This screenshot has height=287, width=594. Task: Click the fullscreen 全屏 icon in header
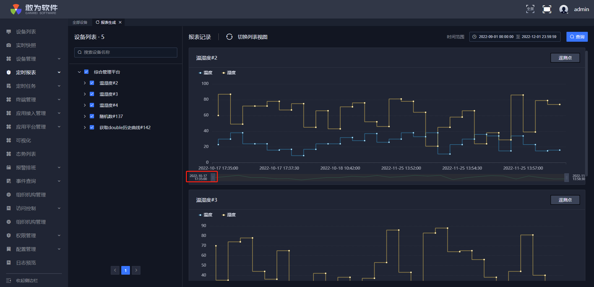coord(530,9)
